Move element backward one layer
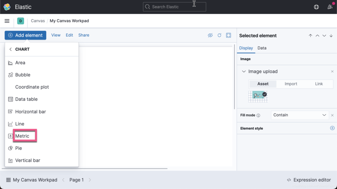 324,36
